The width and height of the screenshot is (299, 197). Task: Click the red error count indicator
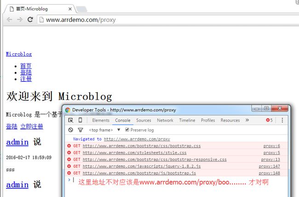[x=269, y=120]
